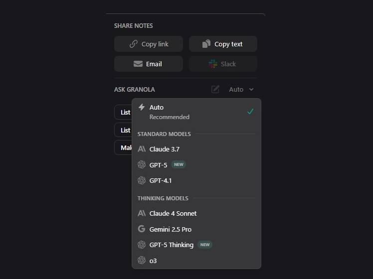Viewport: 373px width, 279px height.
Task: Pick the GPT-5 Thinking model
Action: (172, 245)
